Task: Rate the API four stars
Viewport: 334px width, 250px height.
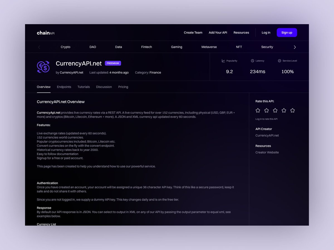Action: [x=284, y=111]
